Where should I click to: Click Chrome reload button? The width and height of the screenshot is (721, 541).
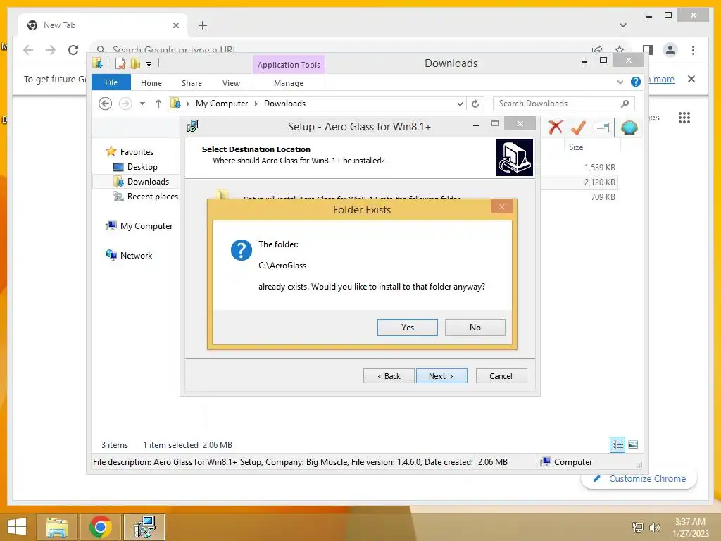(x=73, y=50)
